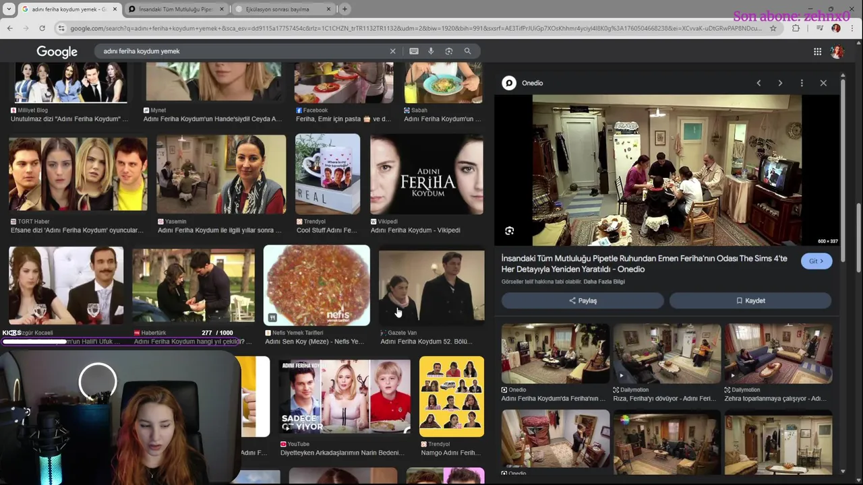Image resolution: width=863 pixels, height=485 pixels.
Task: Click the Onedio source logo in the preview
Action: pyautogui.click(x=509, y=83)
